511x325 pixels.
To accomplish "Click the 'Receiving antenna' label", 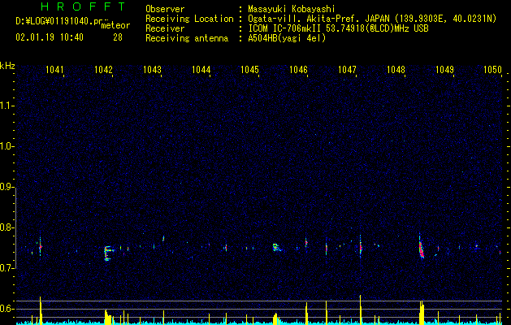I will tap(187, 38).
